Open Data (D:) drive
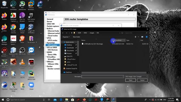Screen dimensions: 181x102 [x=69, y=56]
